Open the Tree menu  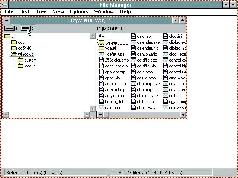[41, 11]
